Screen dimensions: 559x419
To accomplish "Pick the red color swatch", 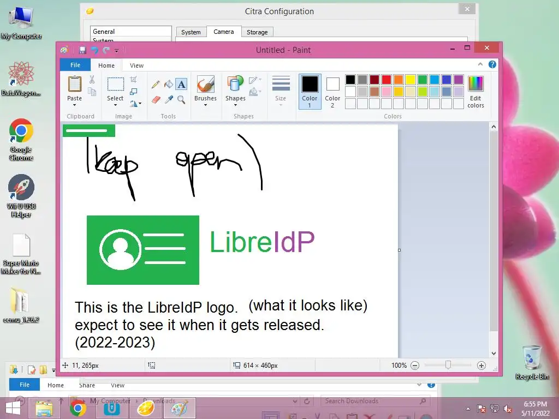I will click(x=386, y=80).
